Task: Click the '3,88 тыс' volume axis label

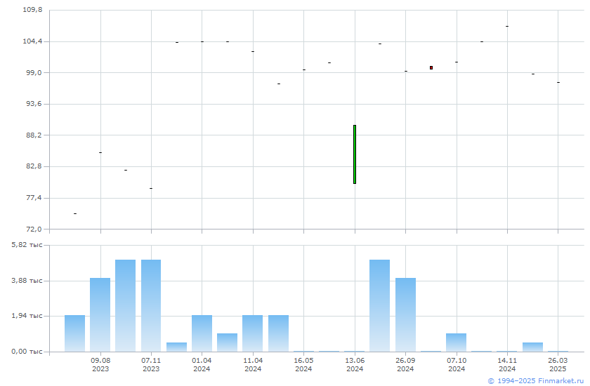Action: [x=27, y=281]
